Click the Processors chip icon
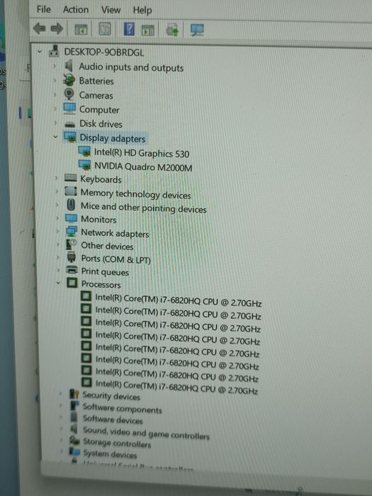This screenshot has height=496, width=372. (72, 283)
